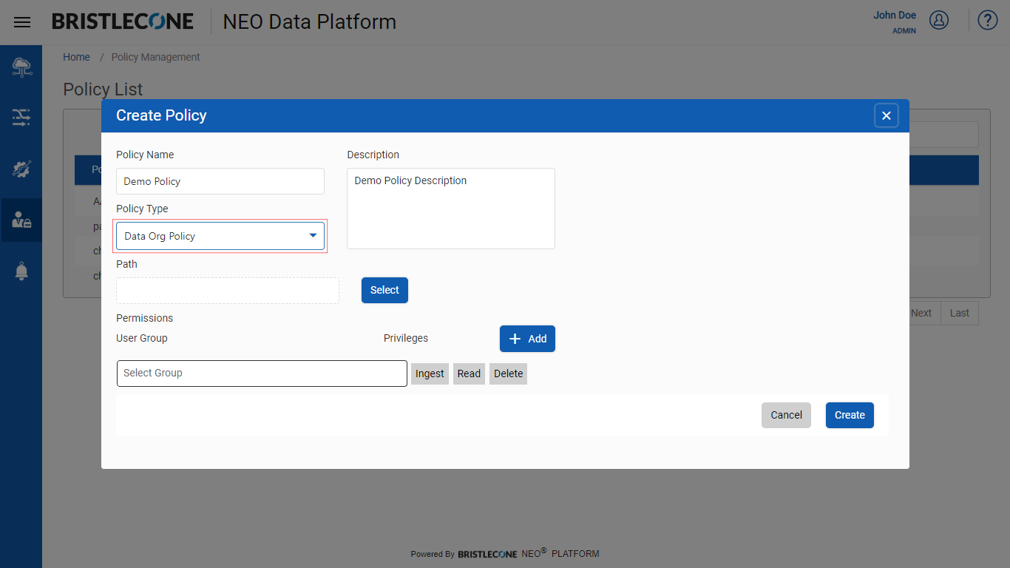Click the John Doe user name
Screen dimensions: 1010x568
(895, 15)
